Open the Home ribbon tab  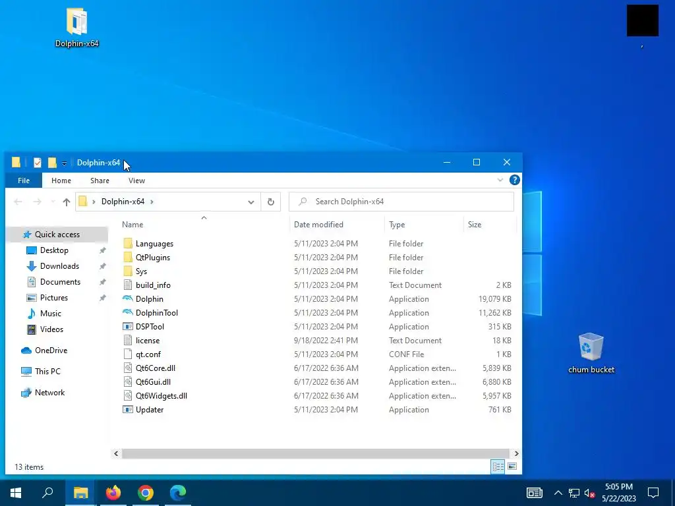click(x=61, y=181)
